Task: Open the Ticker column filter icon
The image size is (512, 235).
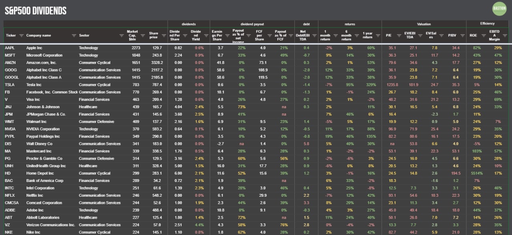Action: click(21, 36)
